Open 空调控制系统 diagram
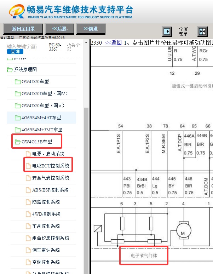Viewport: 213px width, 274px height. pos(46,262)
